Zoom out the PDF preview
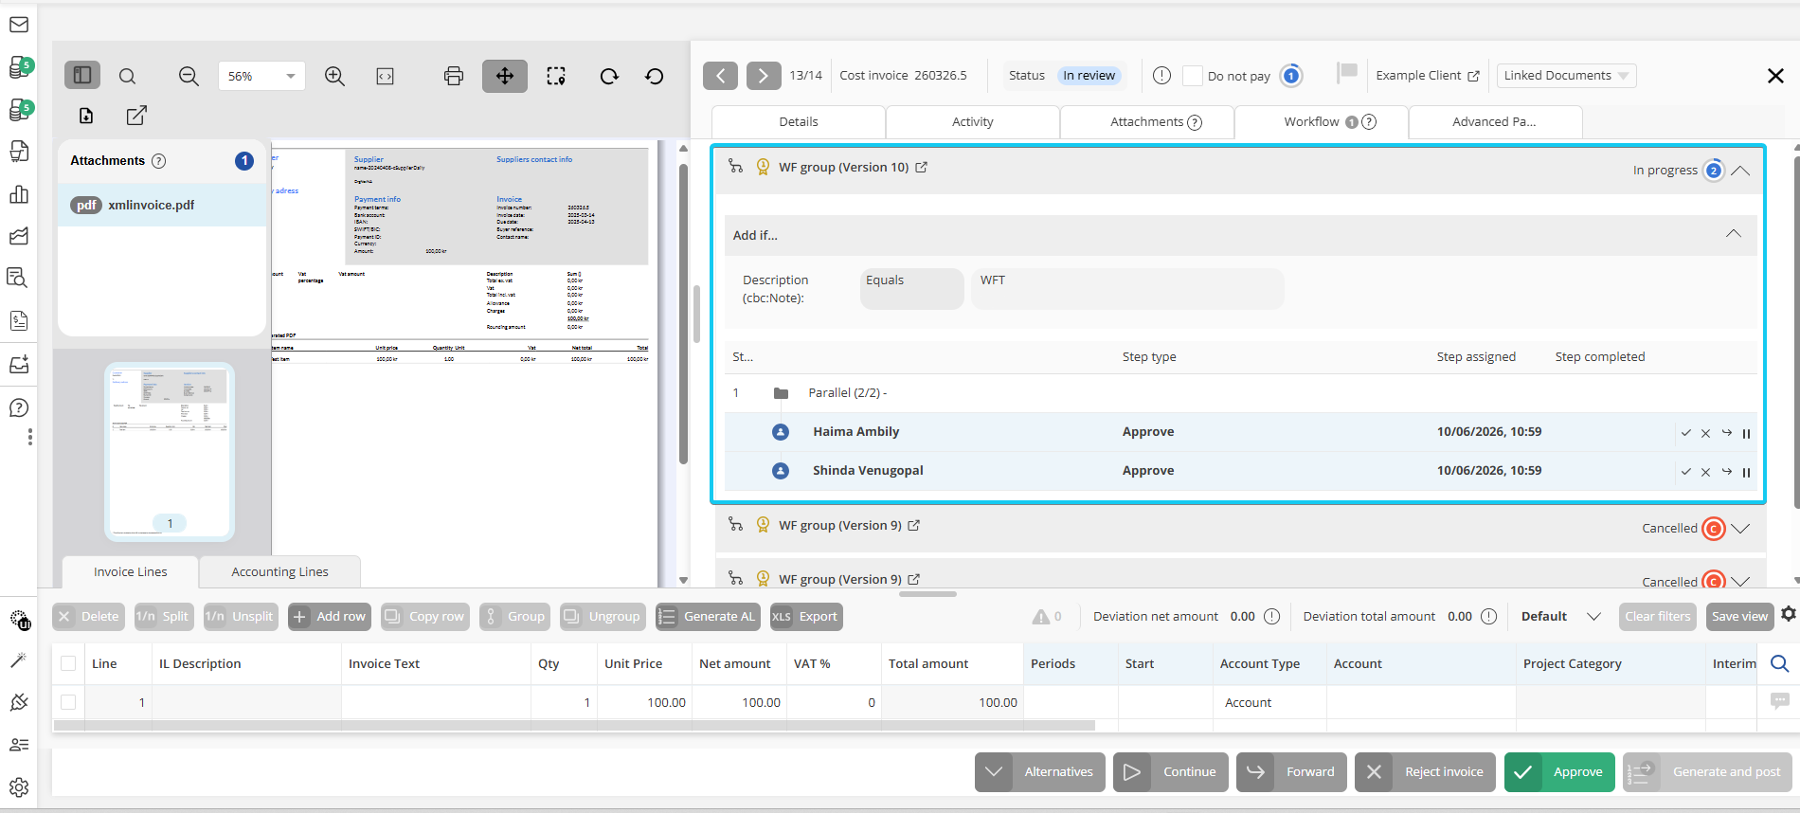The width and height of the screenshot is (1800, 813). [x=189, y=76]
